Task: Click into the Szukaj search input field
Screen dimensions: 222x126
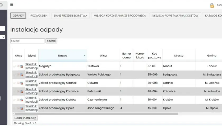Action: click(27, 41)
